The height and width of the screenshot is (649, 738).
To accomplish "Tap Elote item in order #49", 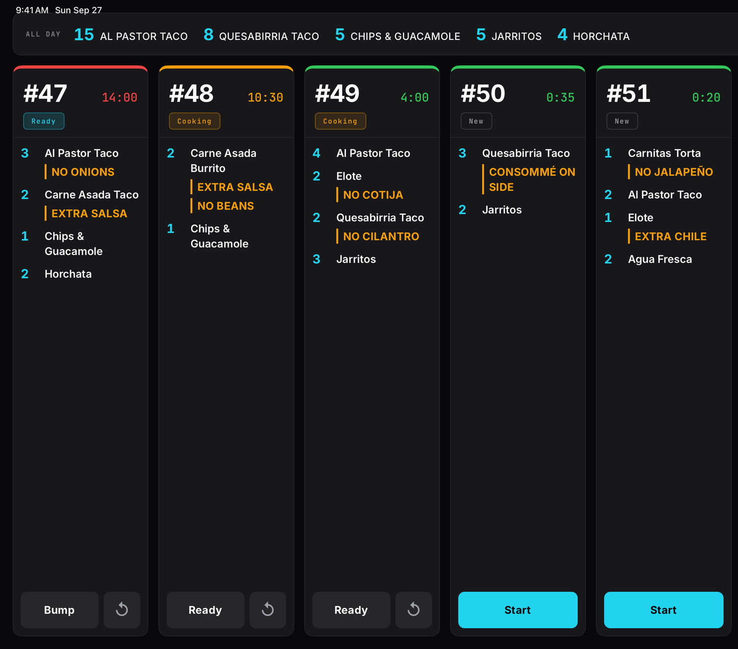I will click(x=349, y=176).
